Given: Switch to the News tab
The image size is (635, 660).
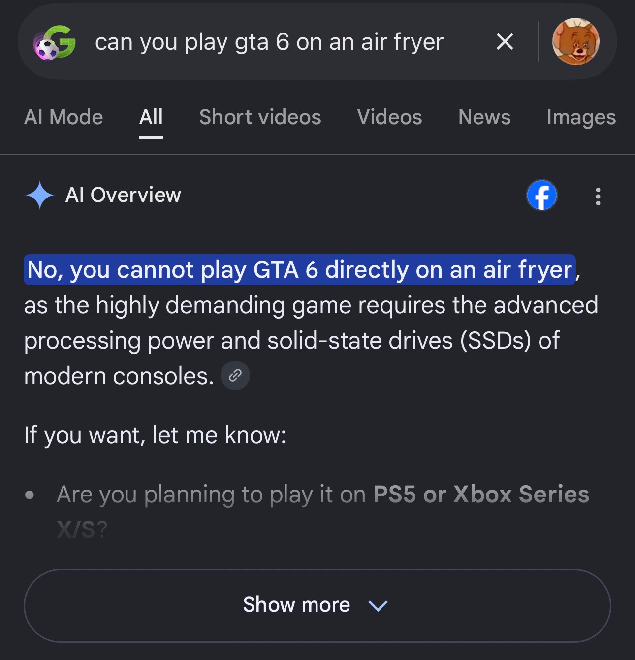Looking at the screenshot, I should click(484, 117).
